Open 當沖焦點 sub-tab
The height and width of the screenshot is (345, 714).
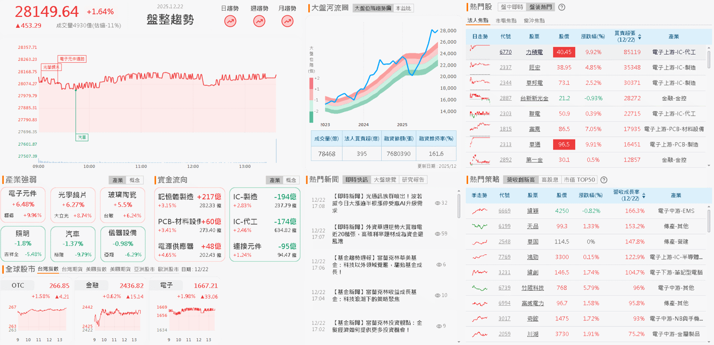pos(534,21)
